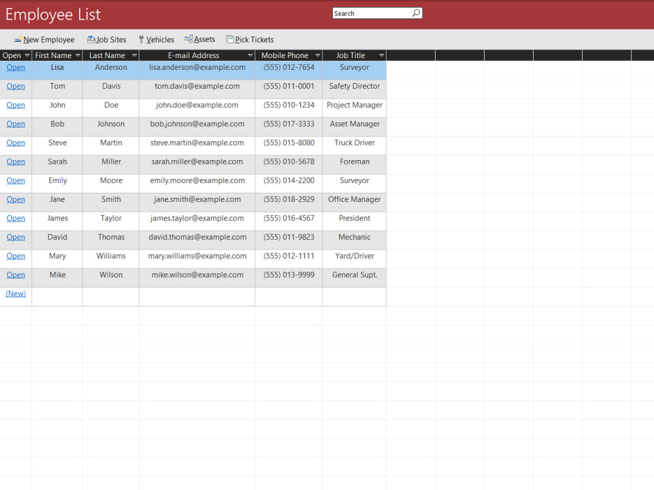Open Mike Wilson's record link
This screenshot has width=654, height=490.
click(16, 274)
